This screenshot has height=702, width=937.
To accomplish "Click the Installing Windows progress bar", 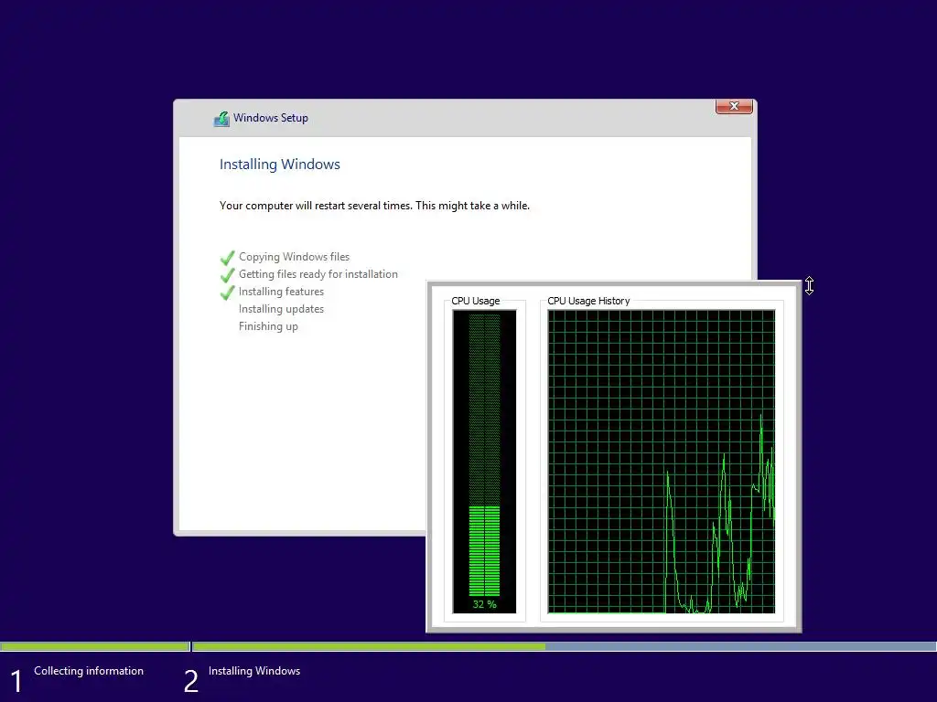I will [564, 646].
